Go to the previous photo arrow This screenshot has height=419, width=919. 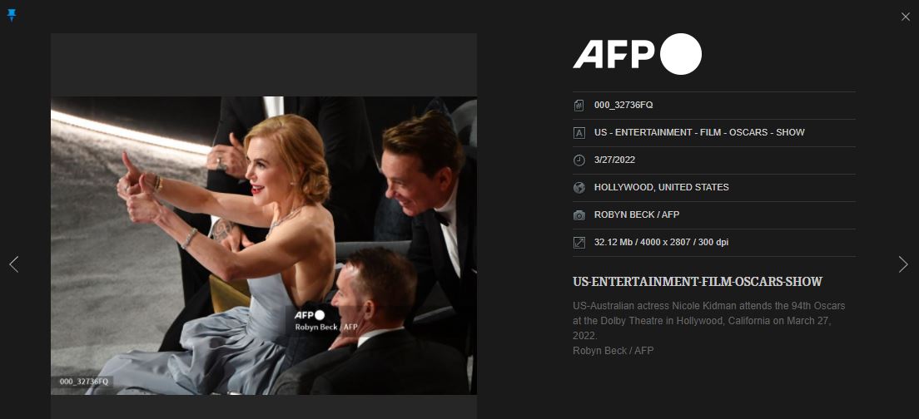point(13,264)
